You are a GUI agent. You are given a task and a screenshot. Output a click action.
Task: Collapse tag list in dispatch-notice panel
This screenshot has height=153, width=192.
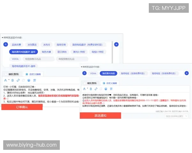click(x=187, y=73)
